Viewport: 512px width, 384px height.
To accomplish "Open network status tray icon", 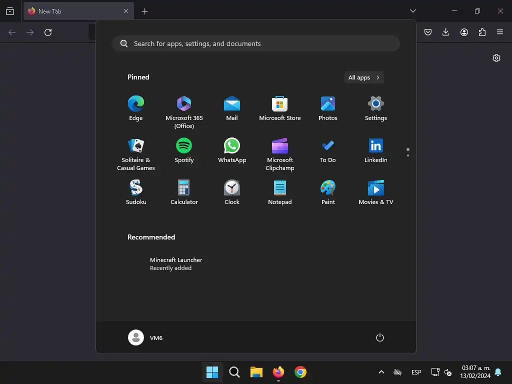I will [435, 372].
